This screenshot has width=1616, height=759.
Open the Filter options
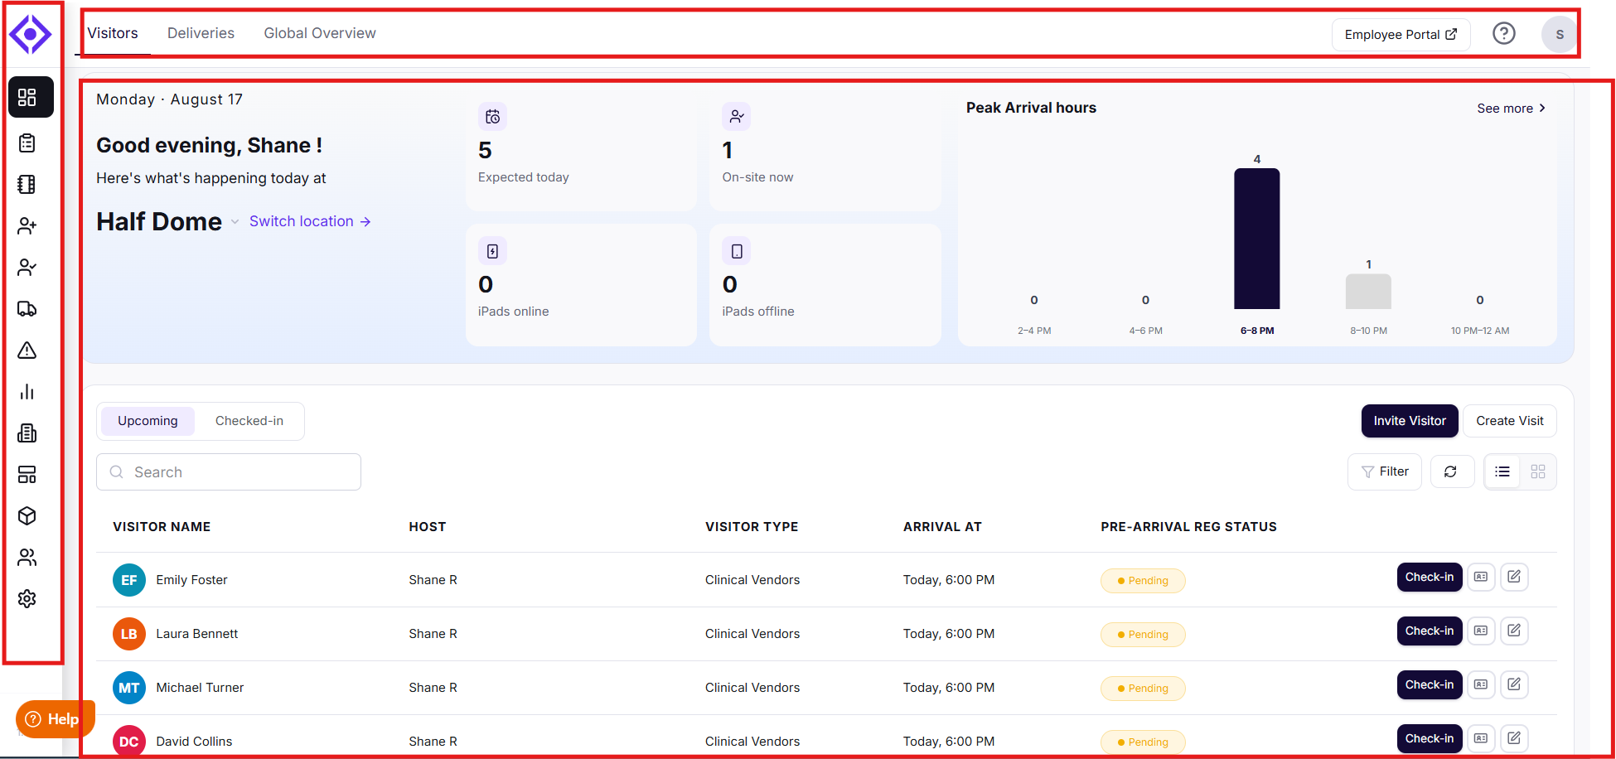click(x=1385, y=471)
